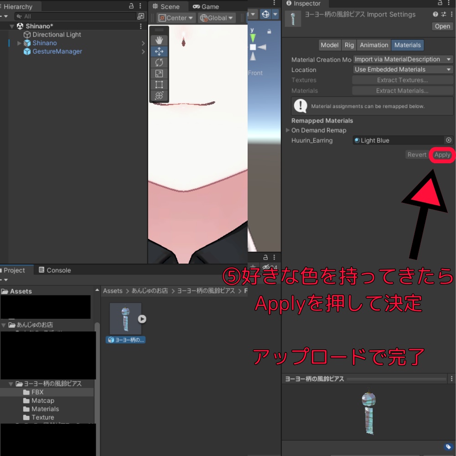The width and height of the screenshot is (456, 456).
Task: Select the ヨーヨー柄の風鈴ピアス asset thumbnail in Project
Action: tap(125, 319)
